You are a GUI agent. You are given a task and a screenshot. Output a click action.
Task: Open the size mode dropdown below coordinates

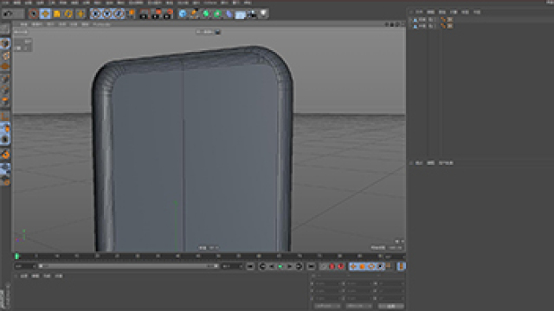pos(358,306)
